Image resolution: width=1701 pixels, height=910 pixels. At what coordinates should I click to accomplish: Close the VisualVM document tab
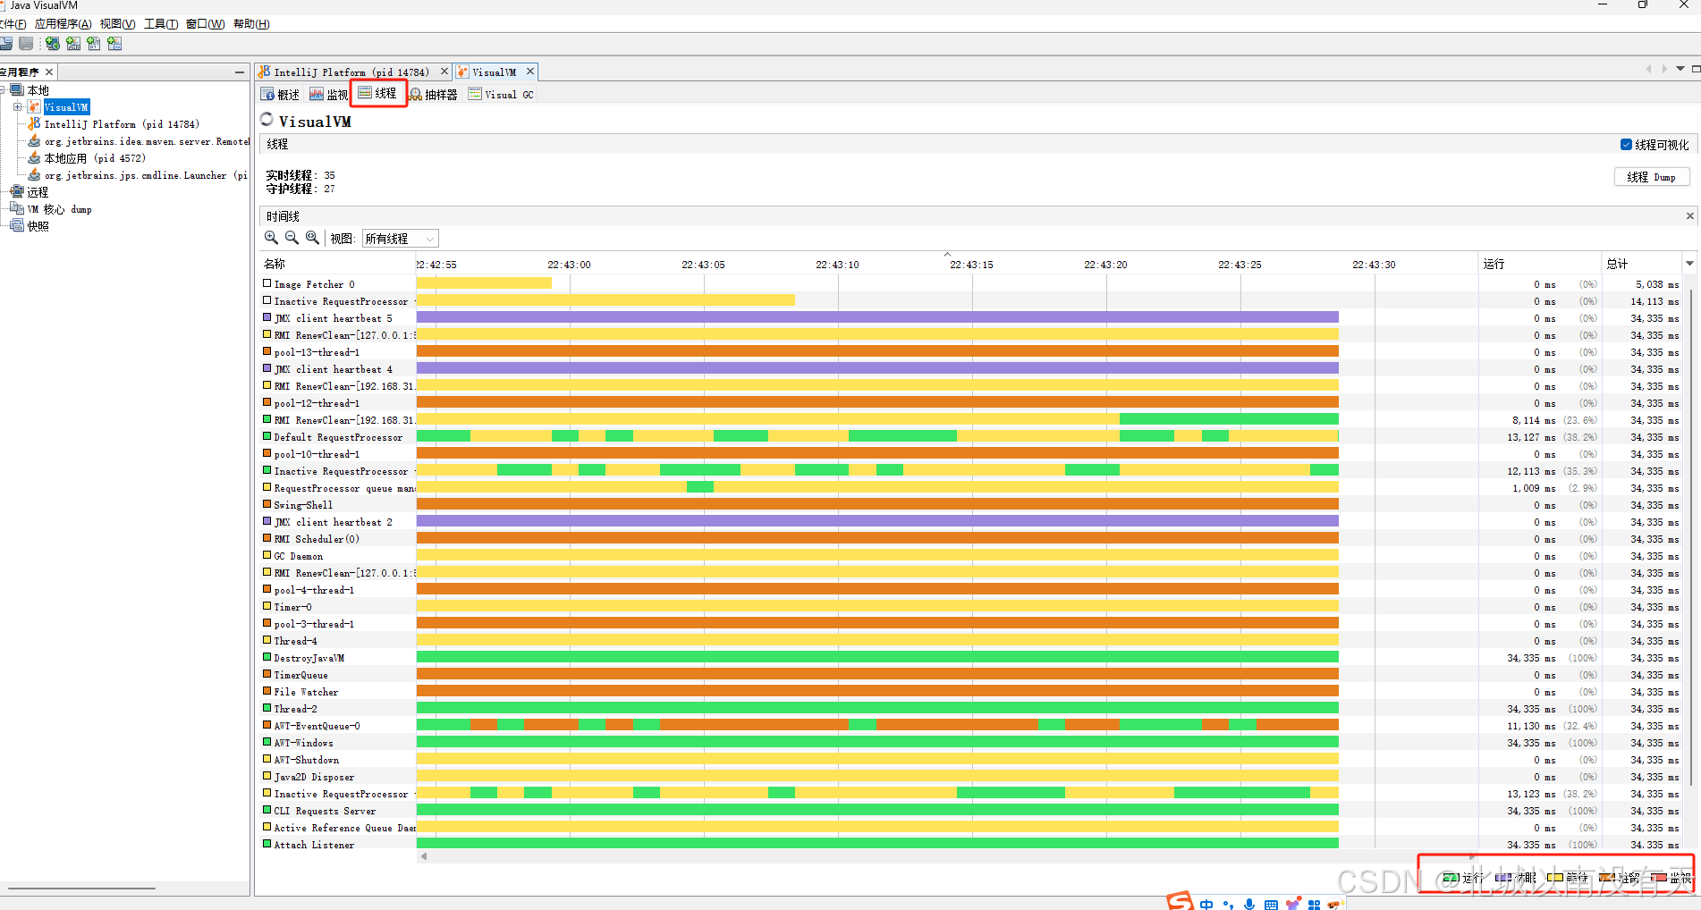pos(530,72)
